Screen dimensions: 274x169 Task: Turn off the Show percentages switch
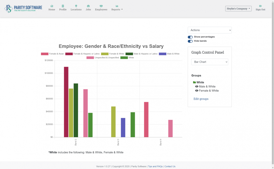point(190,37)
